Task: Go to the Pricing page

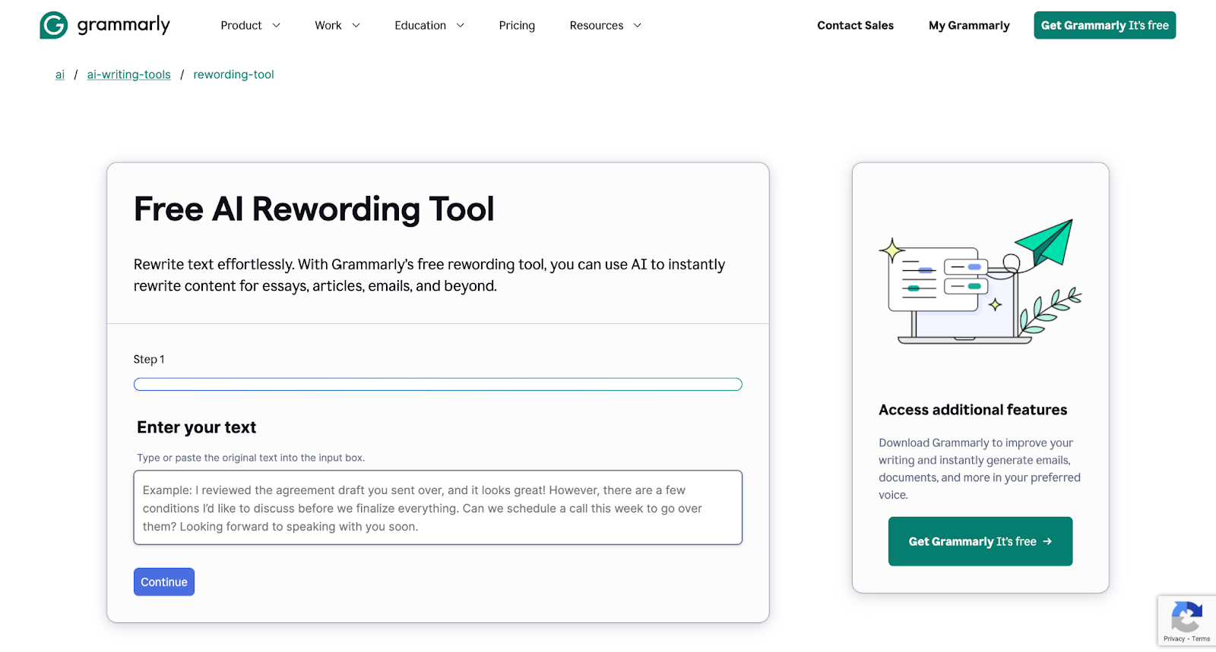Action: [x=517, y=25]
